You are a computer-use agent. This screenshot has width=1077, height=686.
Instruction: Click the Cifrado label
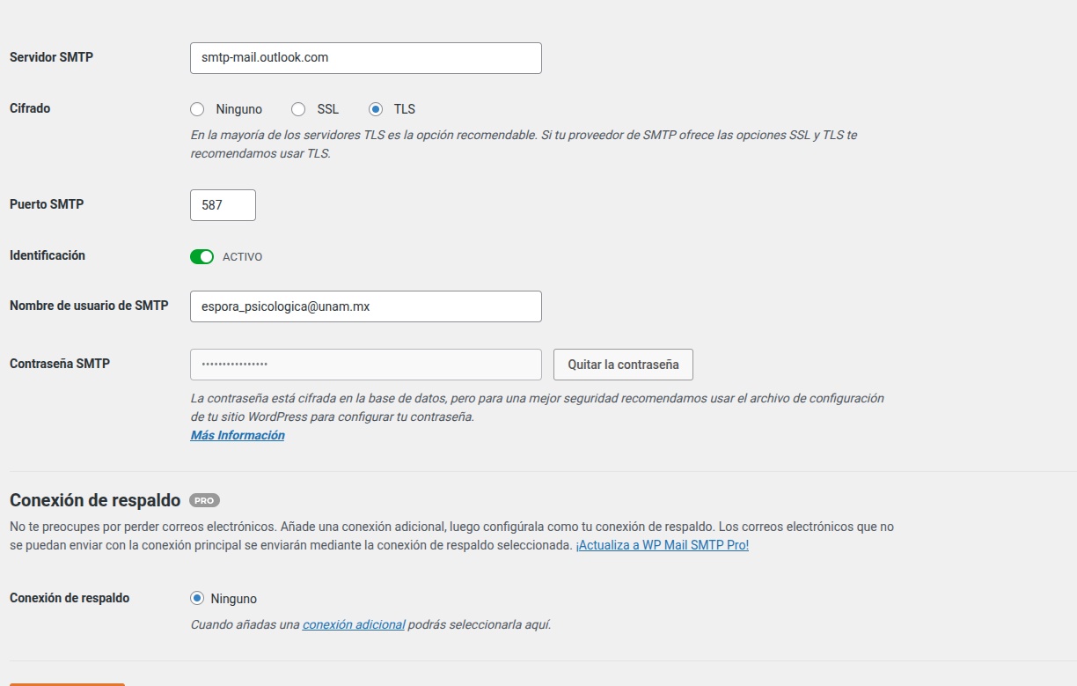tap(30, 108)
